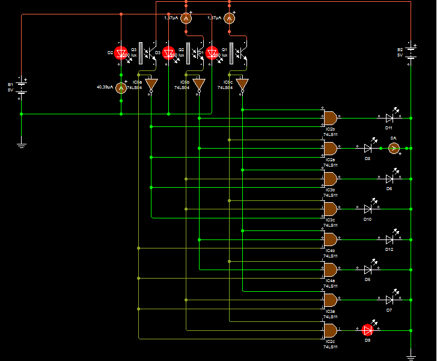
Task: Click the B2 5V label
Action: point(400,52)
